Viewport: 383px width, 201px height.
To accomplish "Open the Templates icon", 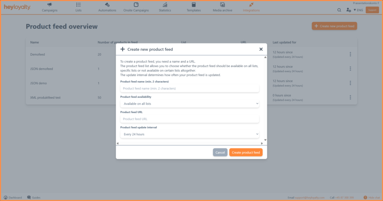I will tap(194, 5).
